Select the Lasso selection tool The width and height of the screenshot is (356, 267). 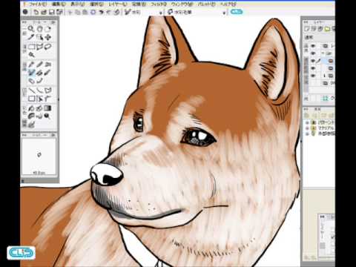coord(48,47)
